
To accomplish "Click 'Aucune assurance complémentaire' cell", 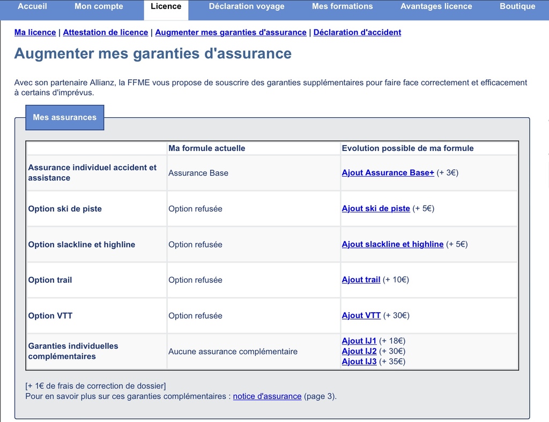I will (233, 351).
